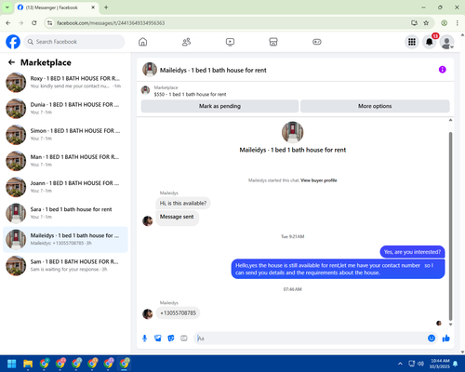The height and width of the screenshot is (372, 465).
Task: Open the emoji picker in the message box
Action: click(x=432, y=339)
